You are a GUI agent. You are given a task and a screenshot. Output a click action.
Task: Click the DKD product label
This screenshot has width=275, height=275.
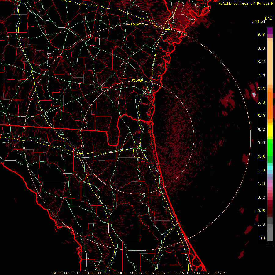269,18
